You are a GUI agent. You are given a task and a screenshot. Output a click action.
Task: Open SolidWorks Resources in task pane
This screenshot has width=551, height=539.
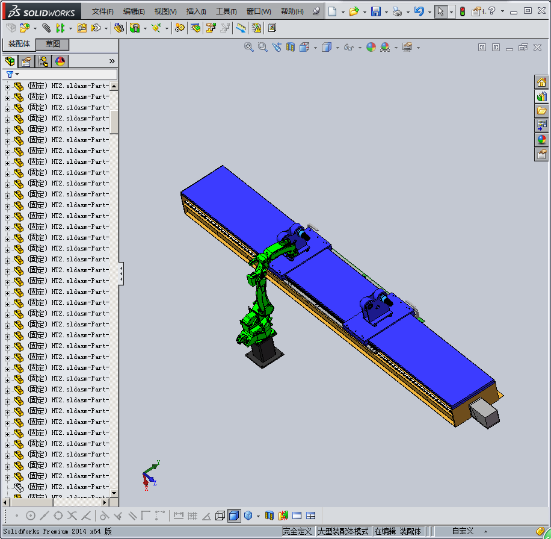pyautogui.click(x=541, y=83)
